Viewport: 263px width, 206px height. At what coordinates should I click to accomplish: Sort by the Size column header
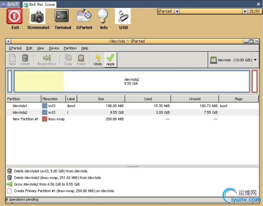point(101,99)
